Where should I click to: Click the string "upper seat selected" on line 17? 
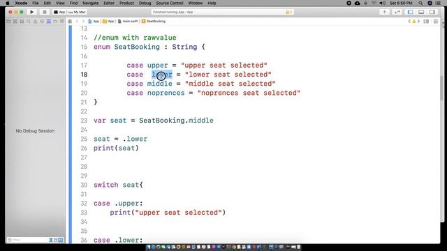pyautogui.click(x=224, y=65)
